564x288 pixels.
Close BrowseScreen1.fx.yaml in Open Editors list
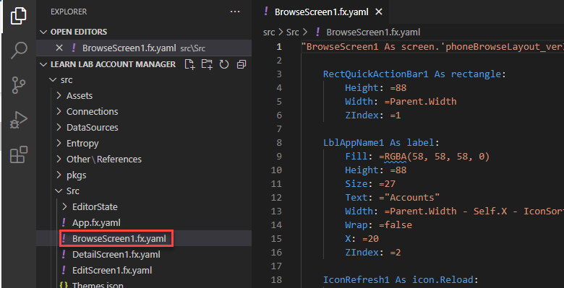(60, 48)
